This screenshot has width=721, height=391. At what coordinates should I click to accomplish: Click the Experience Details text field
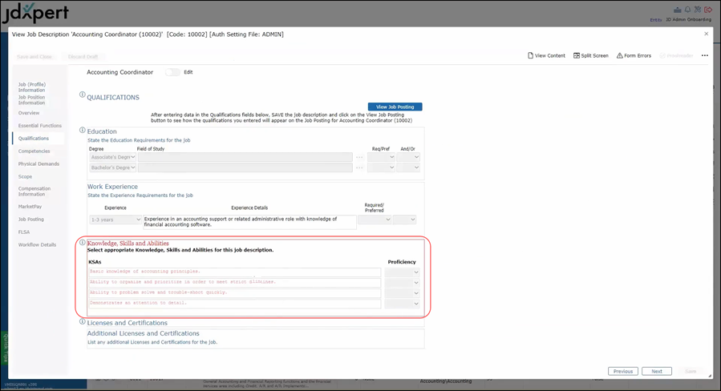pyautogui.click(x=249, y=221)
